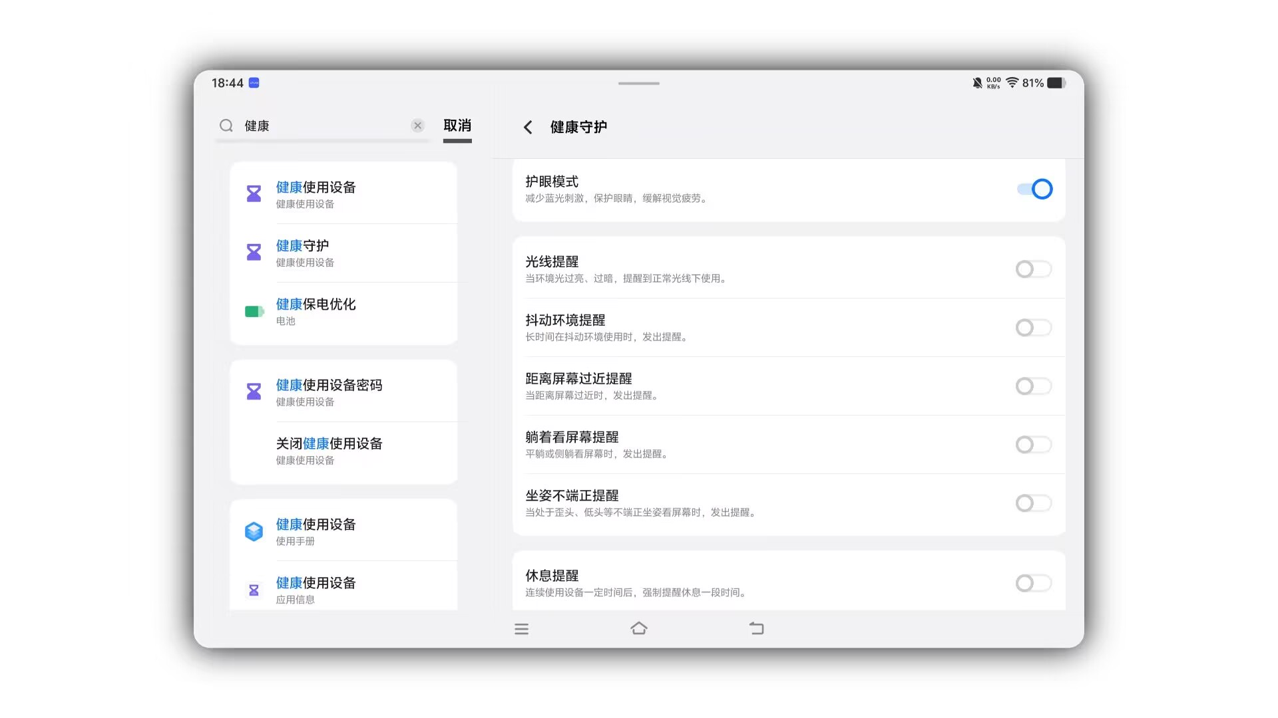Viewport: 1278px width, 718px height.
Task: Tap the blue cube icon for 使用手册 result
Action: click(254, 531)
